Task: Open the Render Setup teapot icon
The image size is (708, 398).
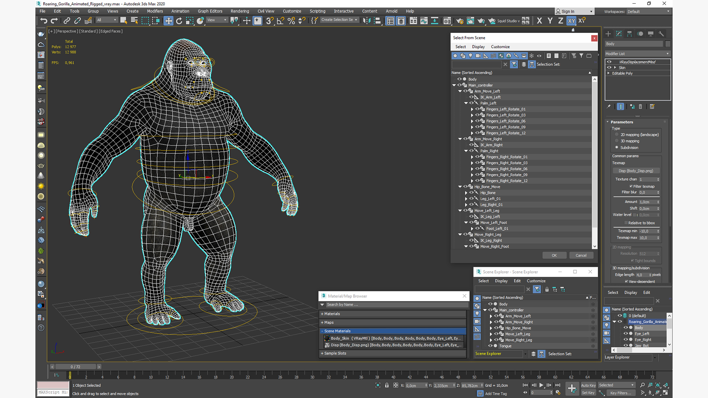Action: pos(460,21)
